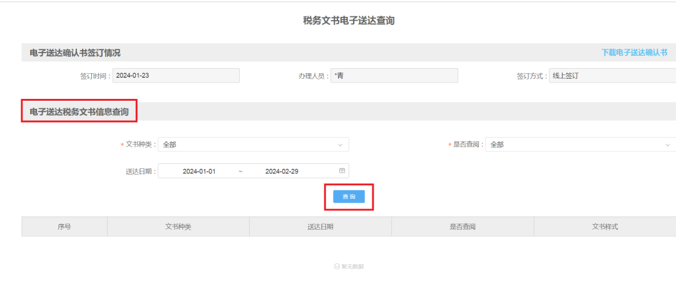Click the 文书样式 column header
This screenshot has height=296, width=676.
click(x=605, y=227)
